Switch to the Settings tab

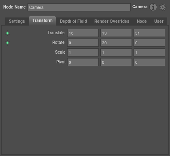[17, 21]
